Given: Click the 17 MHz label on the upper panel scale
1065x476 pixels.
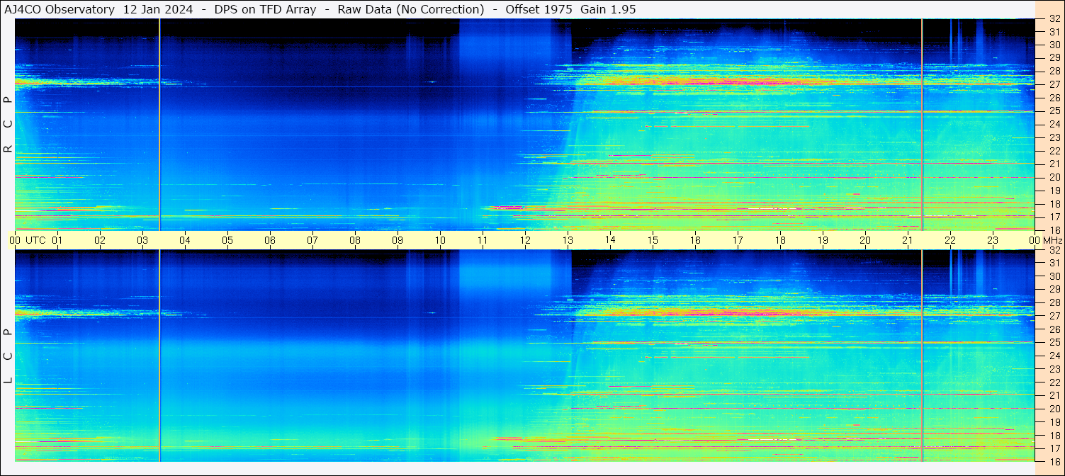Looking at the screenshot, I should [x=1054, y=217].
